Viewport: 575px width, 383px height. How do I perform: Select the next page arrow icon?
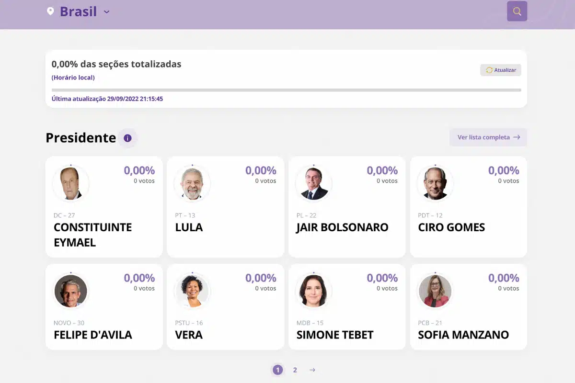(x=312, y=370)
